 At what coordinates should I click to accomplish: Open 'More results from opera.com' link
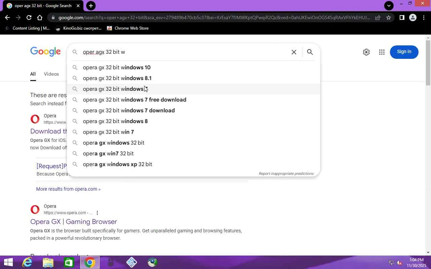(68, 189)
